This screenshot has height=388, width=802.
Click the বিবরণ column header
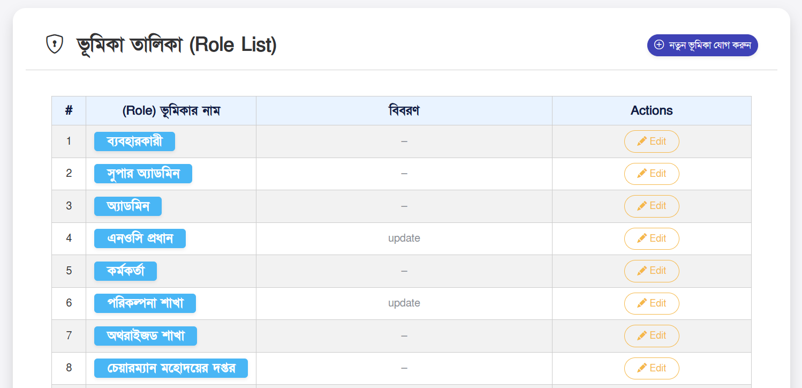click(404, 110)
